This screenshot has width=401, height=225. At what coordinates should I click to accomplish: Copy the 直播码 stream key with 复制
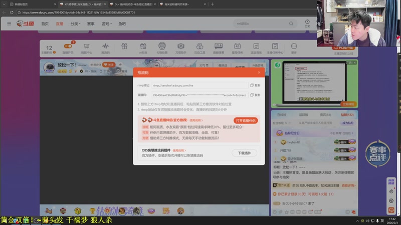point(255,95)
